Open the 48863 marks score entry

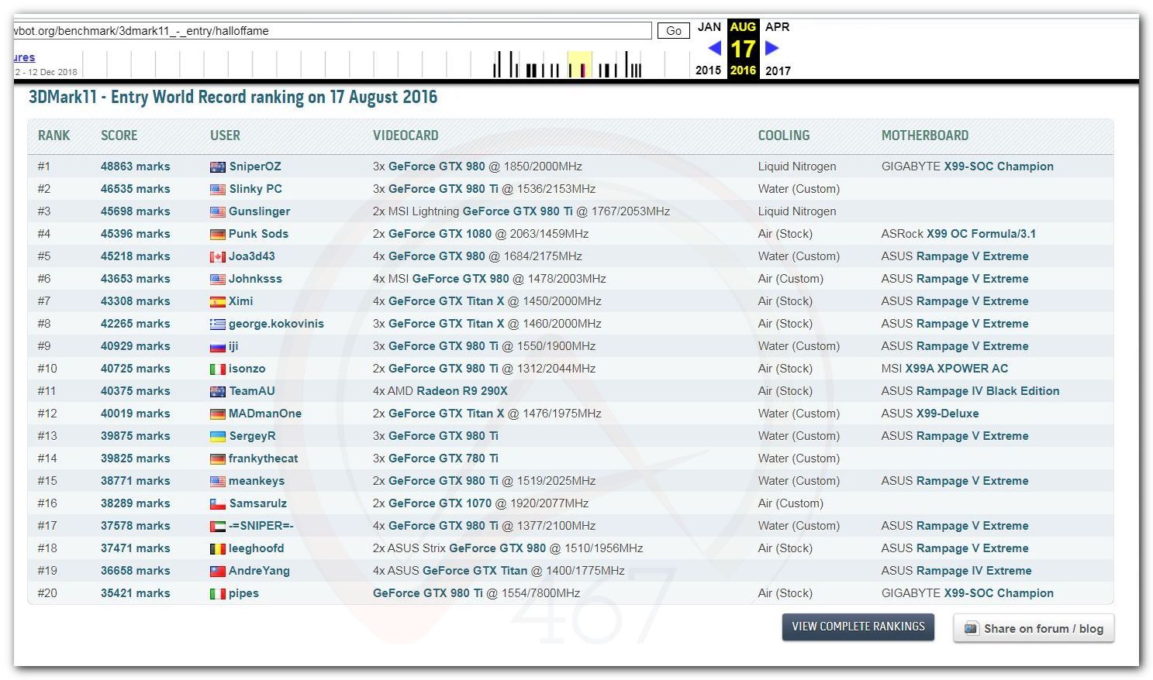[x=135, y=167]
